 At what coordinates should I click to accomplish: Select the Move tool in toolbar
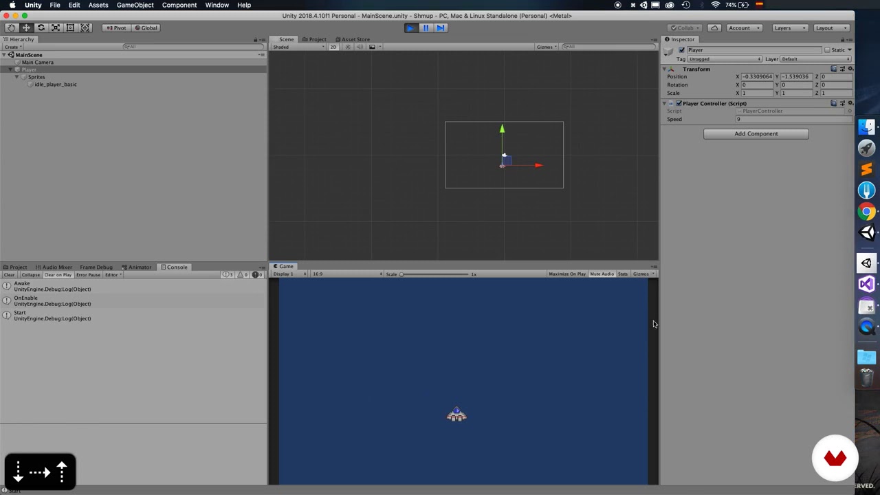pyautogui.click(x=26, y=27)
